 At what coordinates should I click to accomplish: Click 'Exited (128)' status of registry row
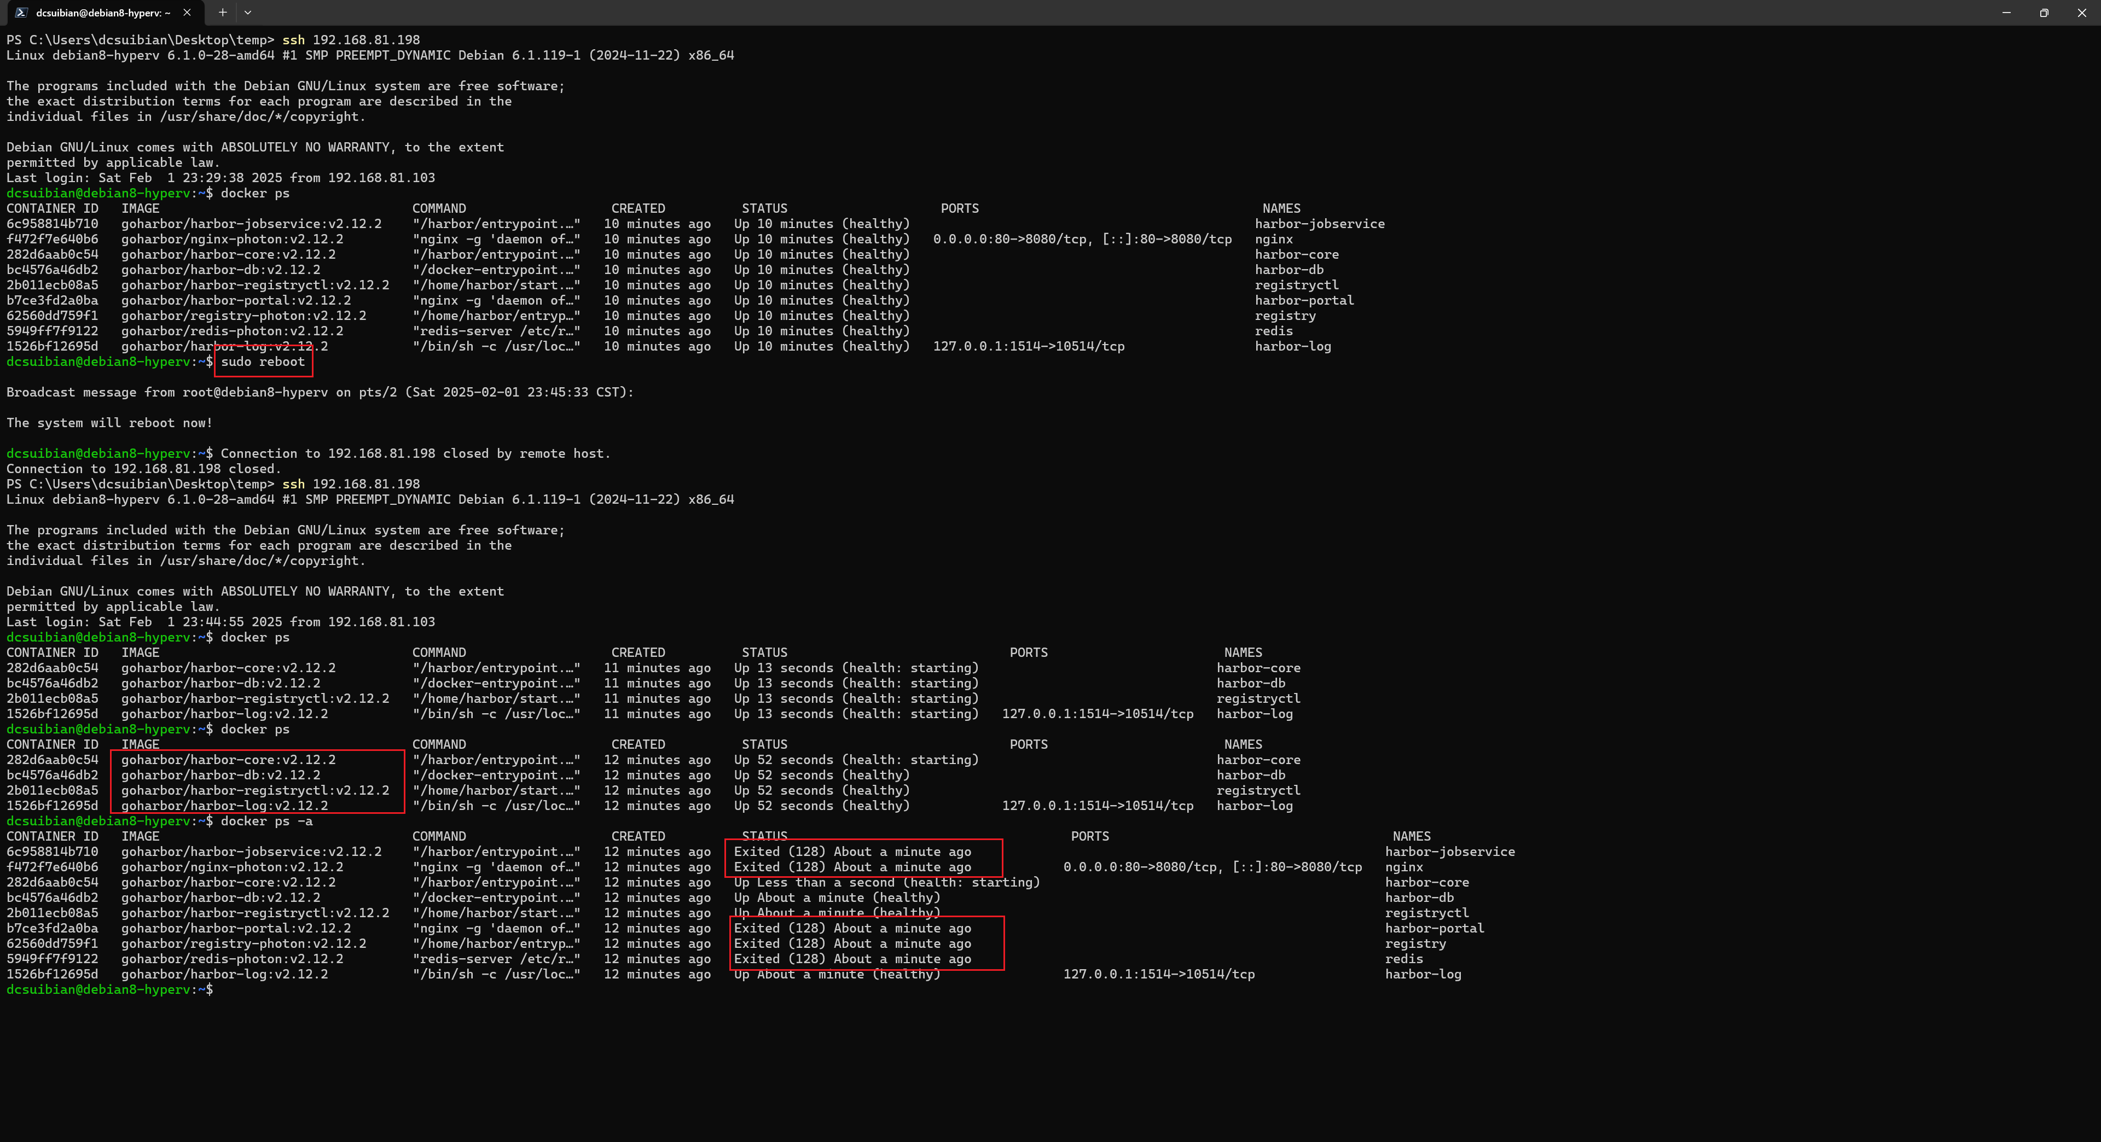point(852,944)
